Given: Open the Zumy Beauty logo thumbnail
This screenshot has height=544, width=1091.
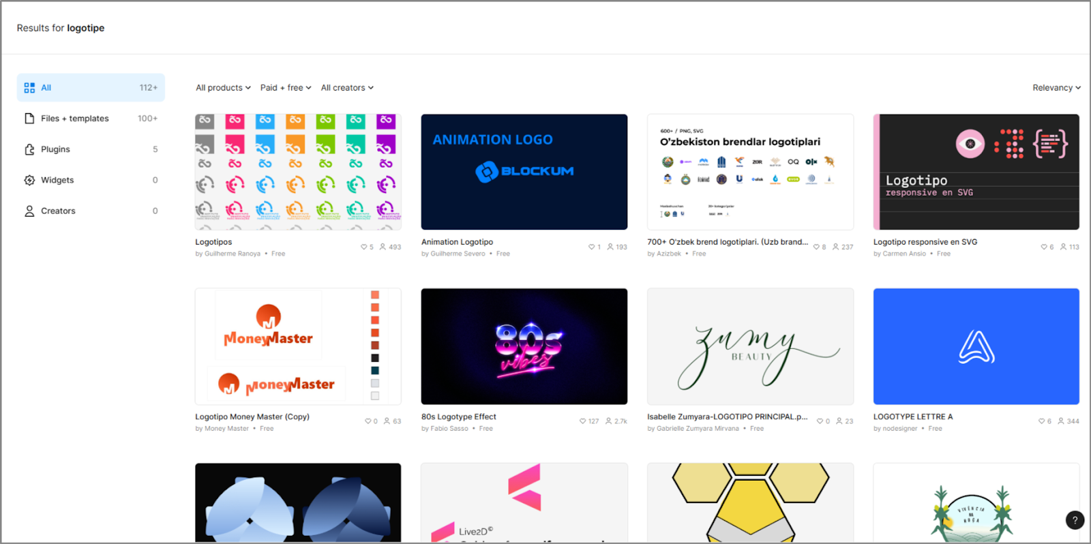Looking at the screenshot, I should 750,346.
